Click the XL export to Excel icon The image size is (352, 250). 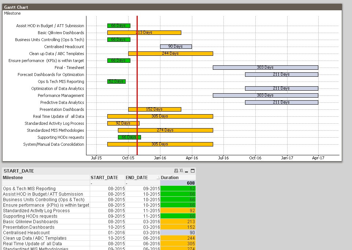point(181,171)
